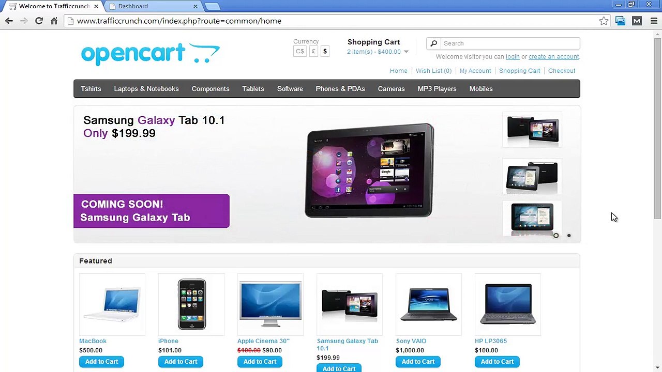The height and width of the screenshot is (372, 662).
Task: Switch currency to pound sterling
Action: coord(313,51)
